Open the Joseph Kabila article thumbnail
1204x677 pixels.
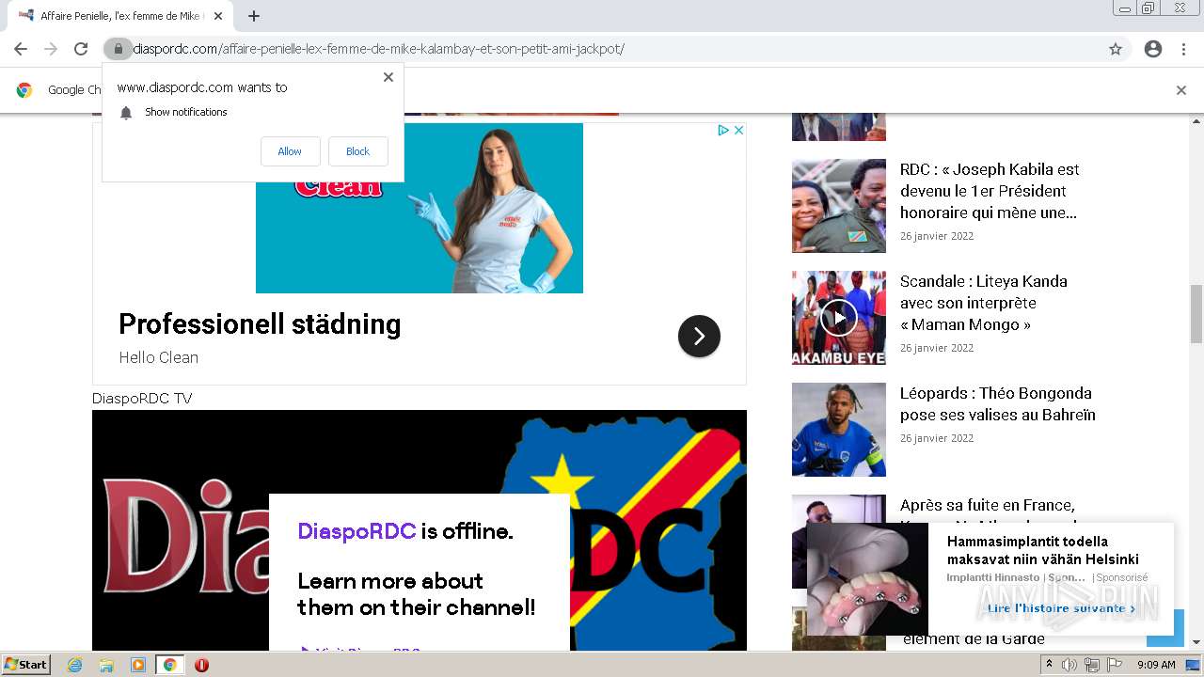839,206
